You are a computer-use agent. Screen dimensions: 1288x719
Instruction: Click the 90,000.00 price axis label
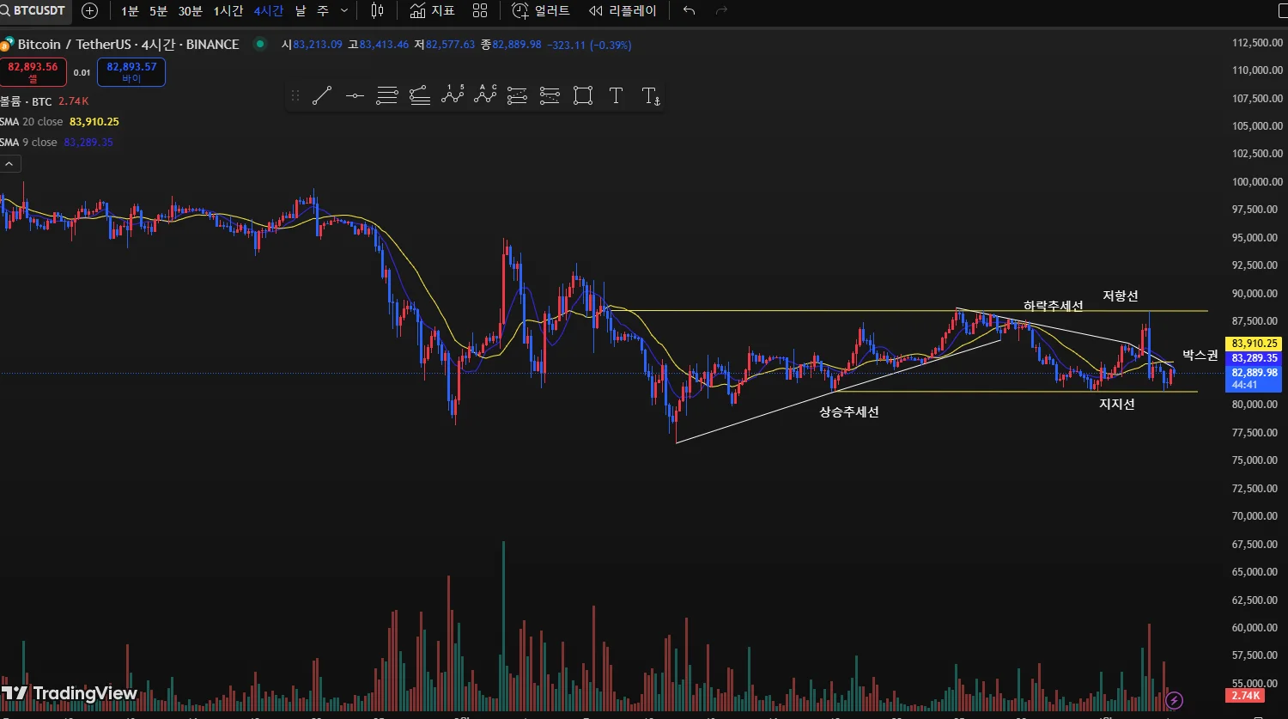(x=1256, y=294)
